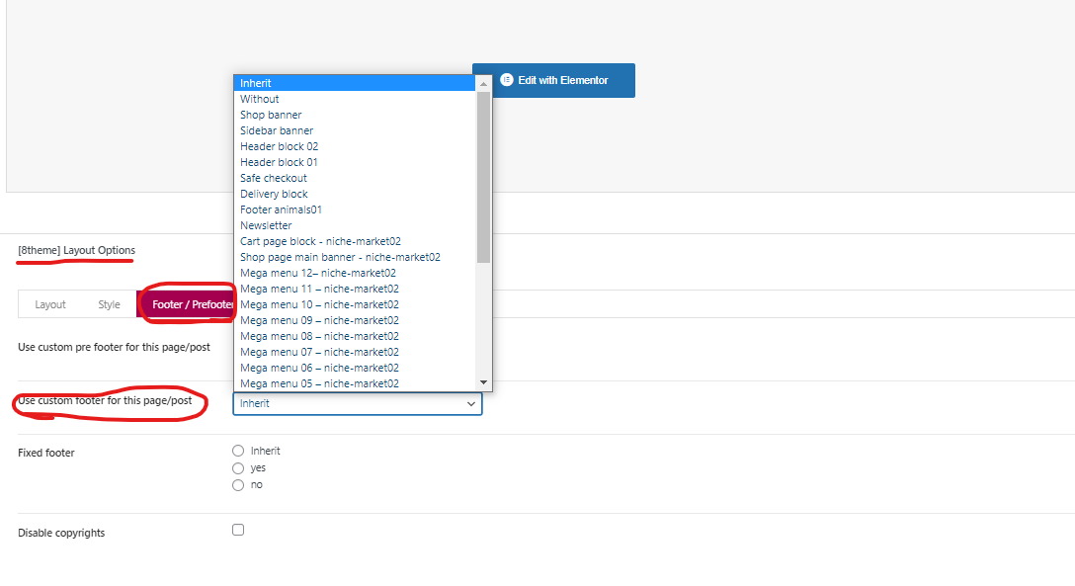
Task: Select Fixed footer no radio
Action: [238, 485]
